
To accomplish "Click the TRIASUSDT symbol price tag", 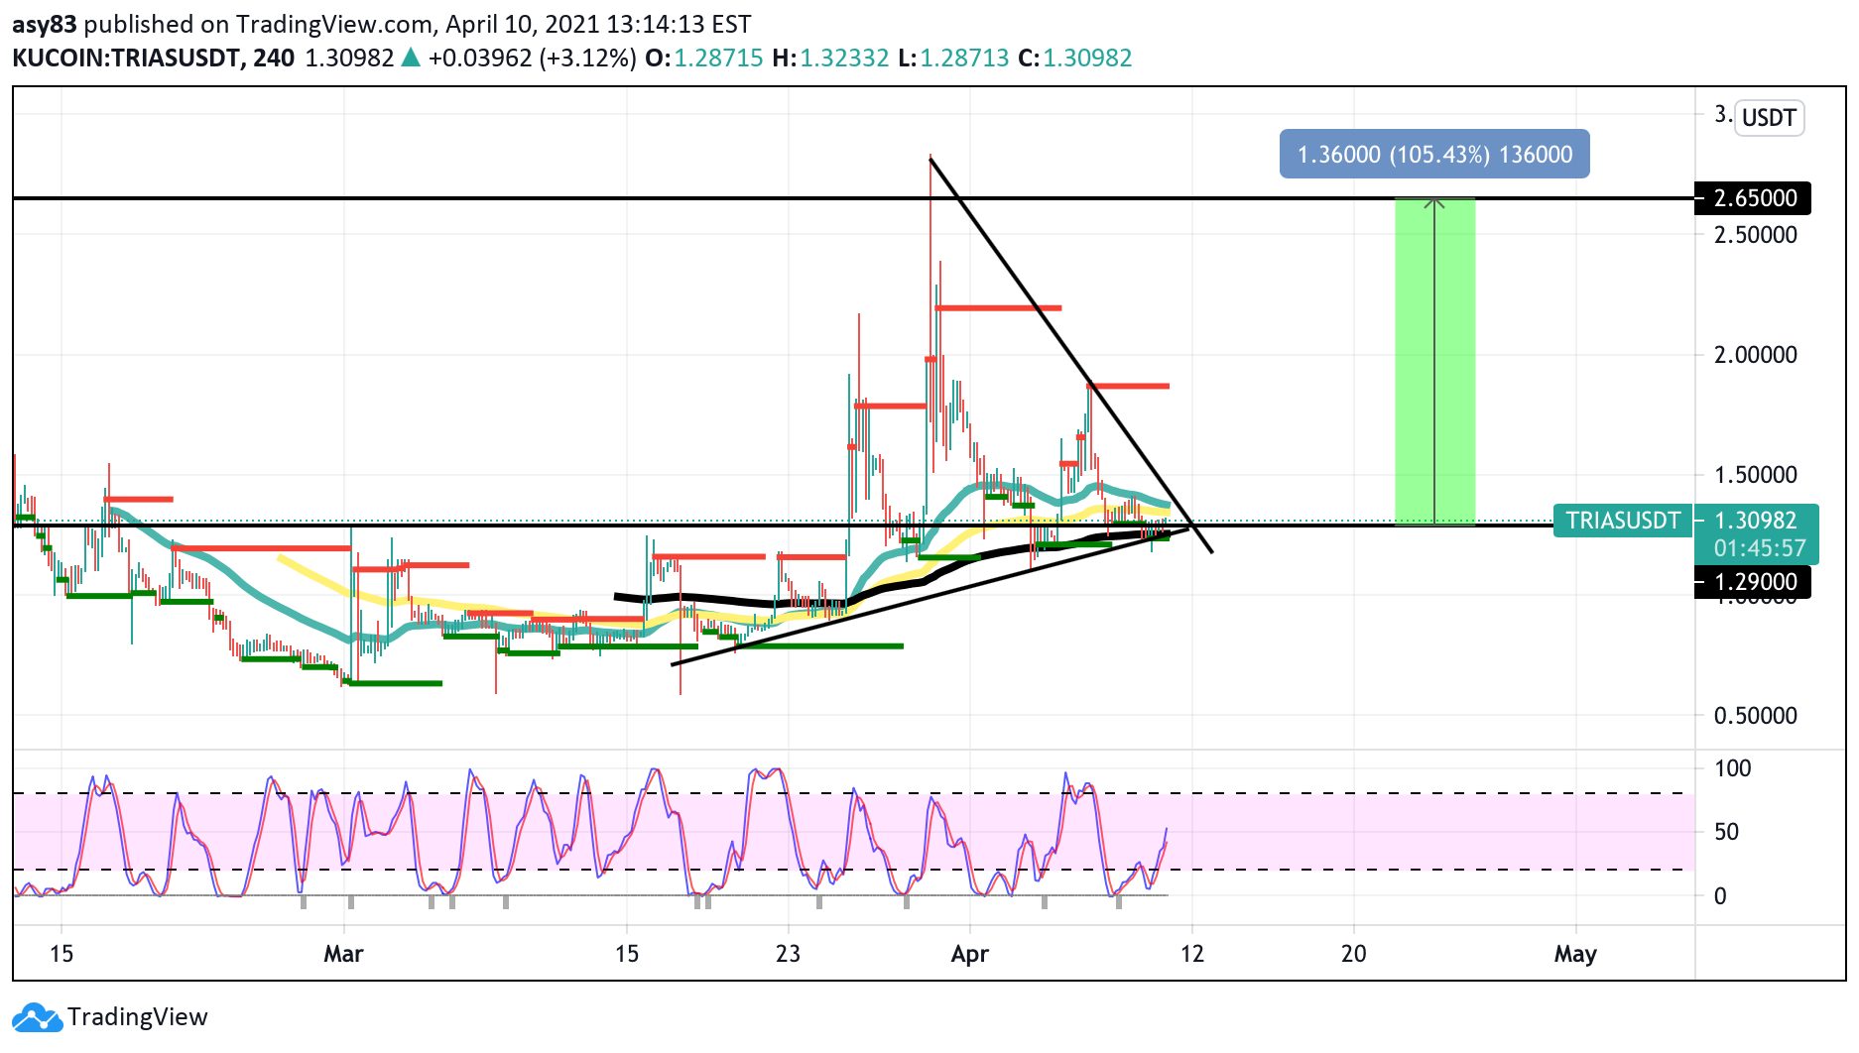I will pos(1623,521).
